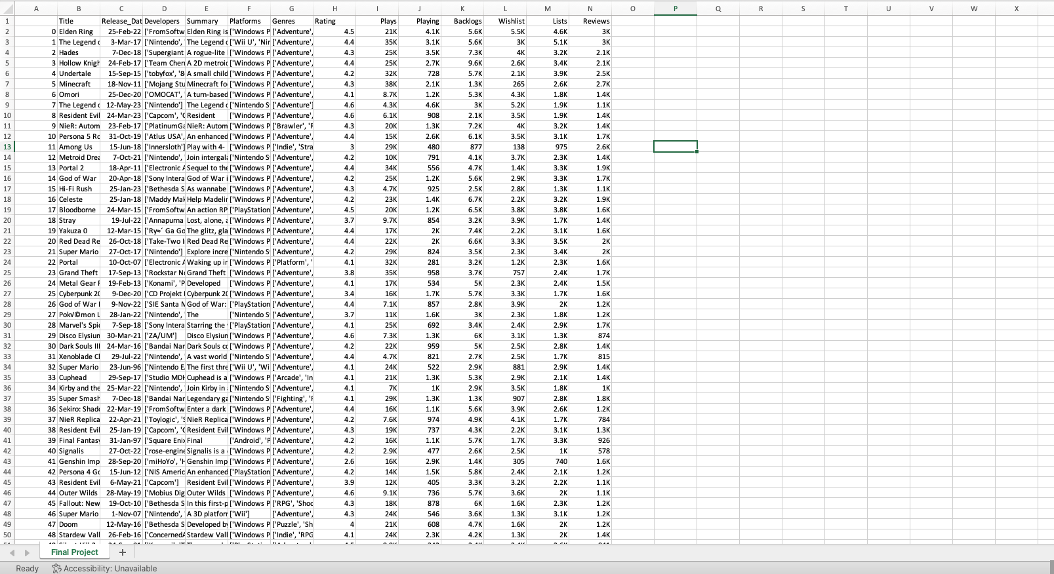Select the Bloodborne title cell
The width and height of the screenshot is (1054, 574).
click(x=79, y=210)
